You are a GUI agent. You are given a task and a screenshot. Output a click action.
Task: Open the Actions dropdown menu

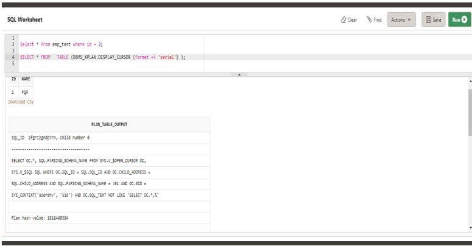point(401,19)
